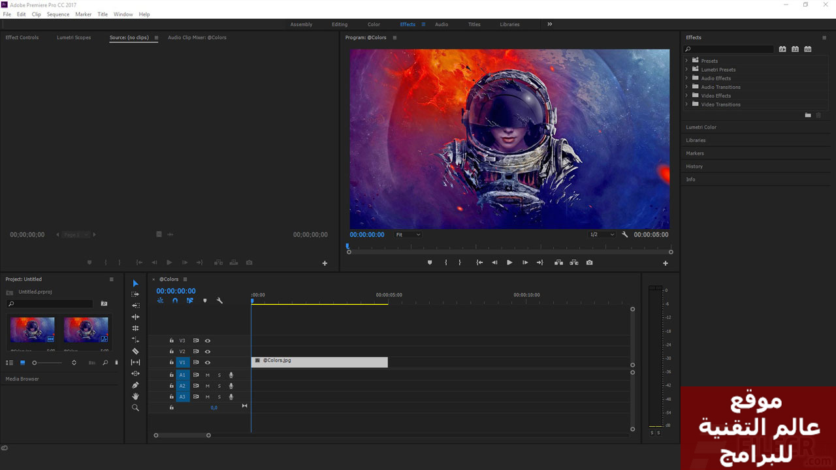Select the Hand tool
Screen dimensions: 836x470
(135, 396)
